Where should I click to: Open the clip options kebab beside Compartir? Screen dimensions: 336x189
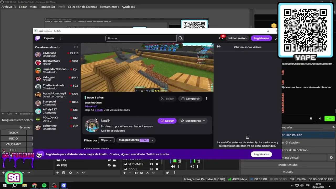coord(206,99)
